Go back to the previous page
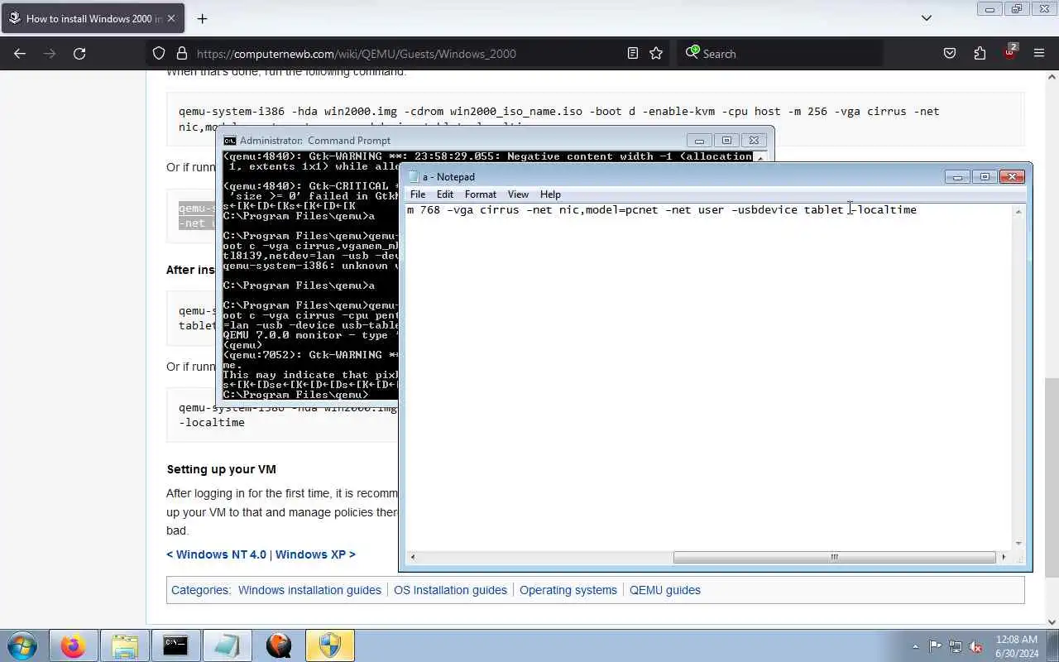Image resolution: width=1059 pixels, height=662 pixels. click(20, 53)
